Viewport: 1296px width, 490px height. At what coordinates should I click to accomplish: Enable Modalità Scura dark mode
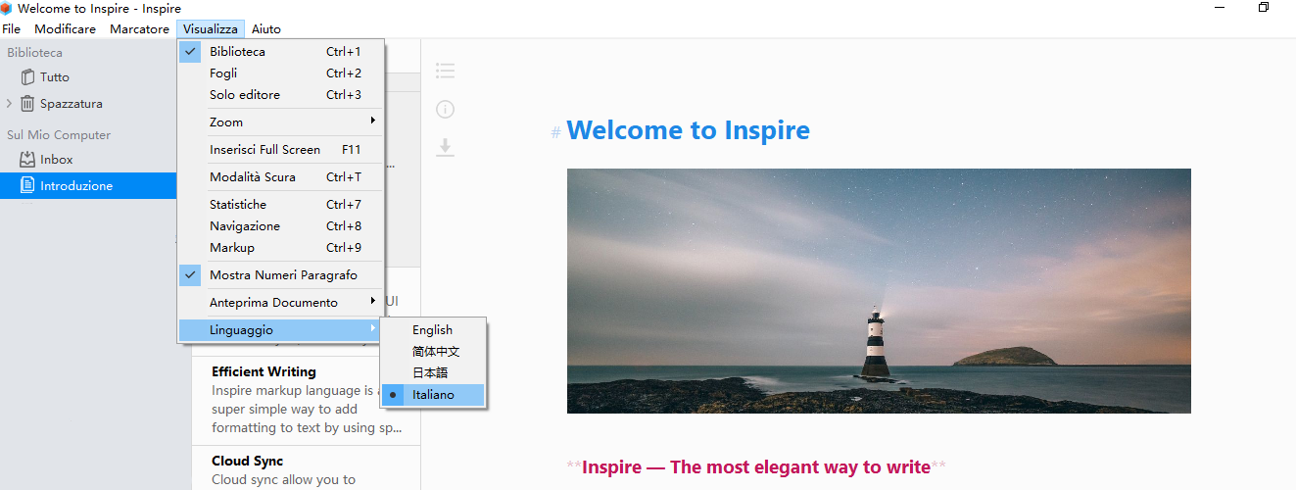coord(281,177)
